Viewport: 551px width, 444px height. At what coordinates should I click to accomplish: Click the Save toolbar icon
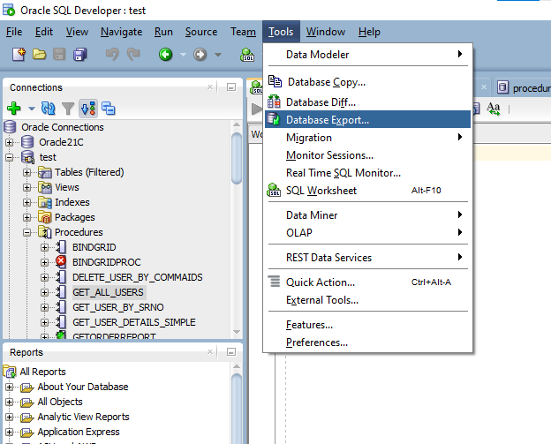coord(59,55)
